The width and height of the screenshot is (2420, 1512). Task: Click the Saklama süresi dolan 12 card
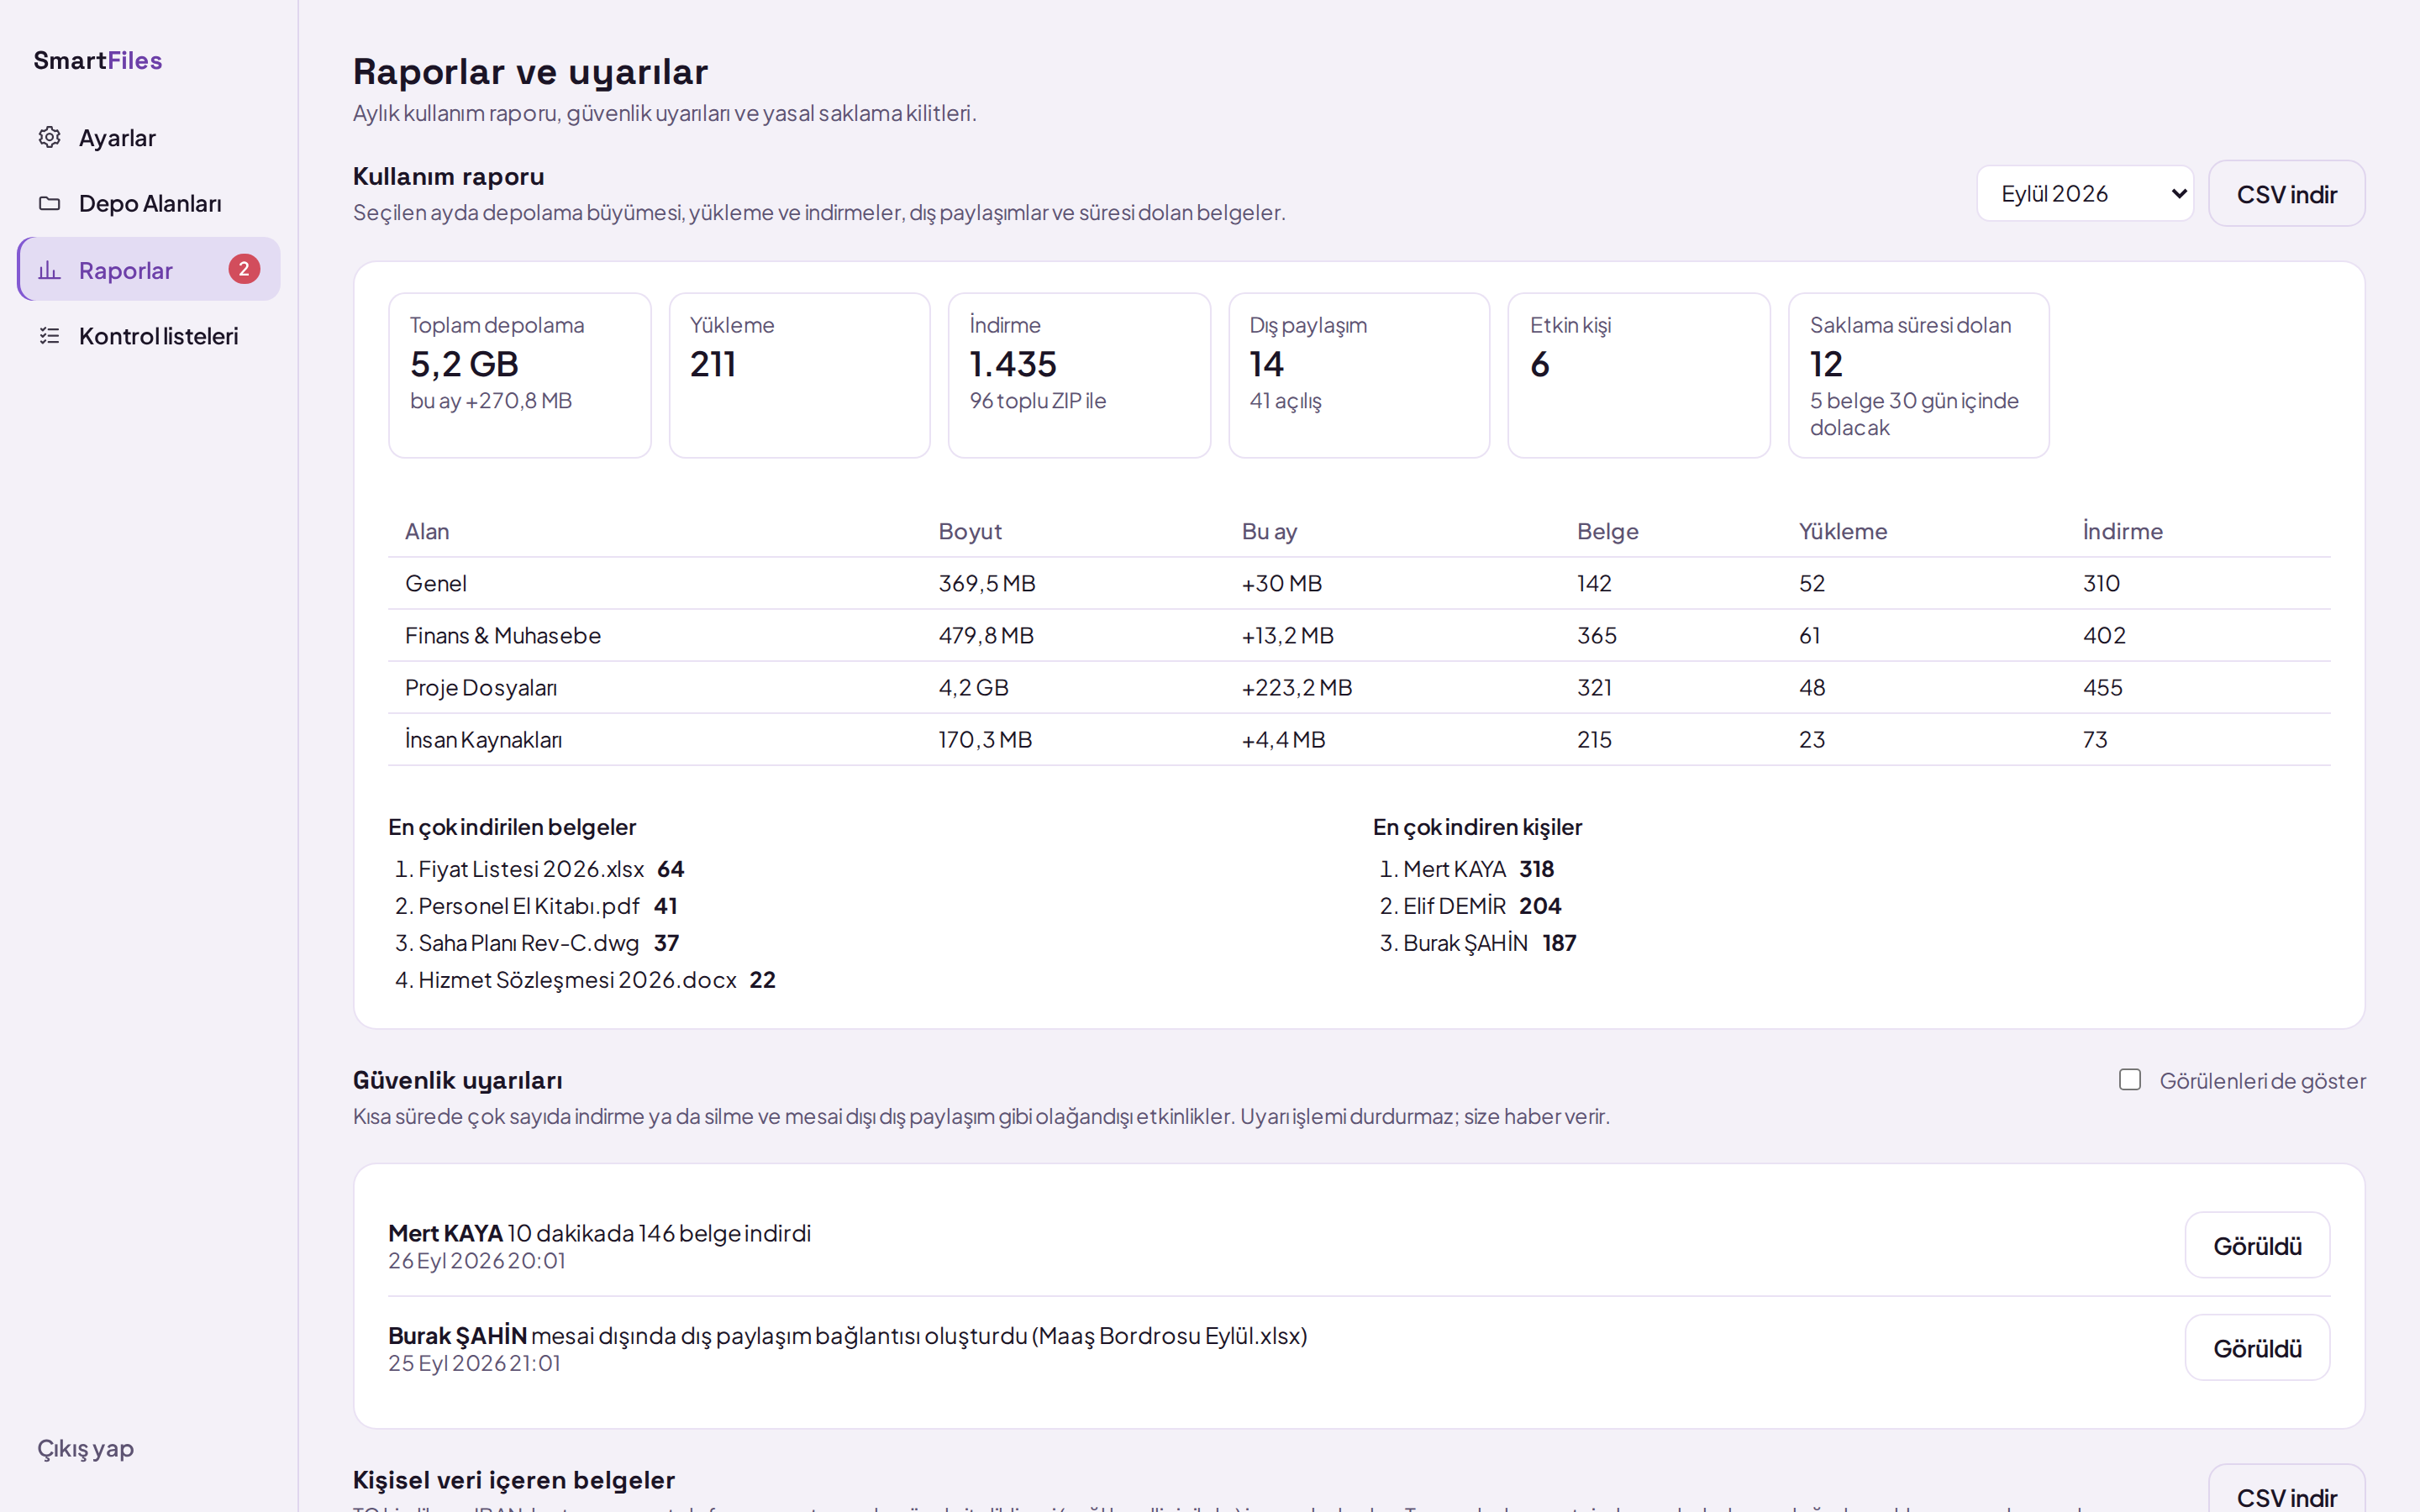pos(1918,376)
